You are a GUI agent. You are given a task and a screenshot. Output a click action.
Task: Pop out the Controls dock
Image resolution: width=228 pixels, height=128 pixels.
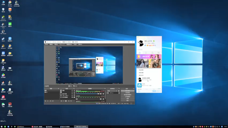point(134,88)
